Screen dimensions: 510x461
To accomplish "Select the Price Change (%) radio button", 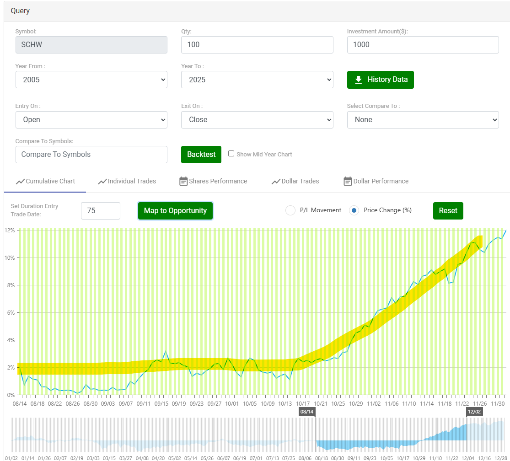I will coord(354,210).
